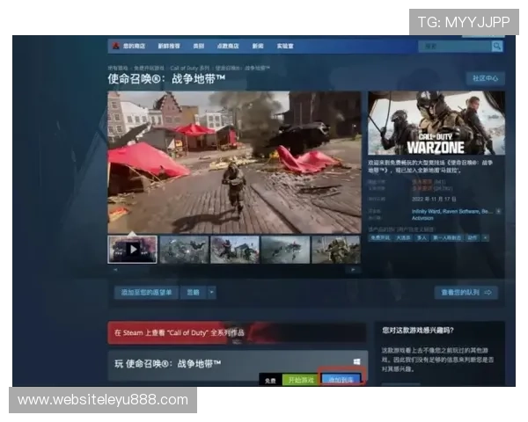Click the 社区中心 button
Screen dimensions: 528x422
point(485,78)
